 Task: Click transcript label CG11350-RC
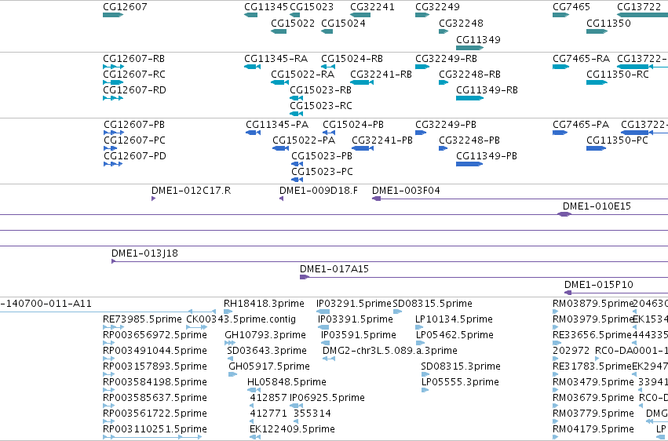(x=617, y=74)
